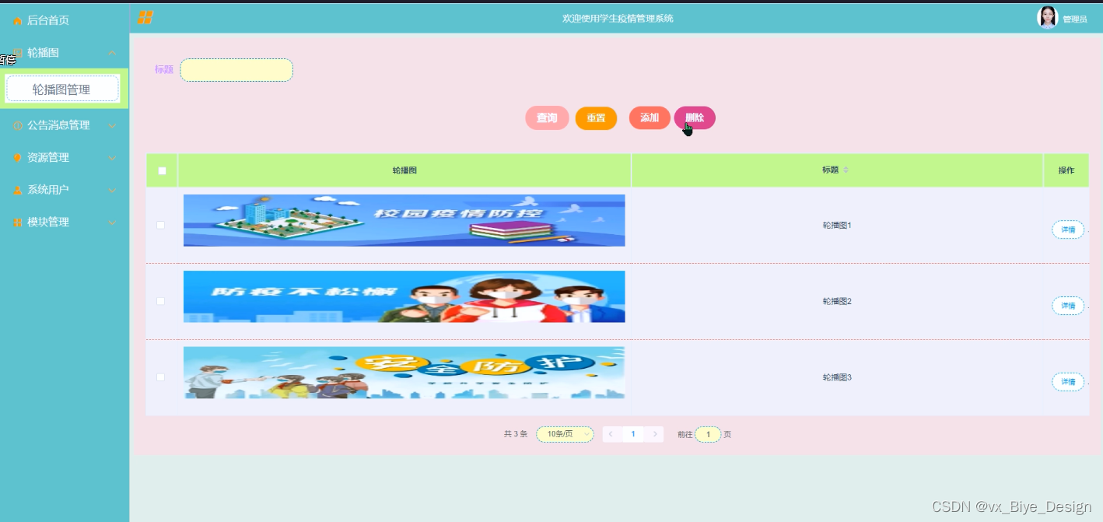Click the 添加 add button
The width and height of the screenshot is (1103, 522).
pyautogui.click(x=650, y=117)
